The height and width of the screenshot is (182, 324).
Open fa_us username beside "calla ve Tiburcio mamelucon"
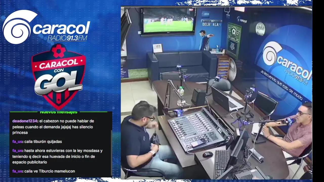(x=17, y=171)
